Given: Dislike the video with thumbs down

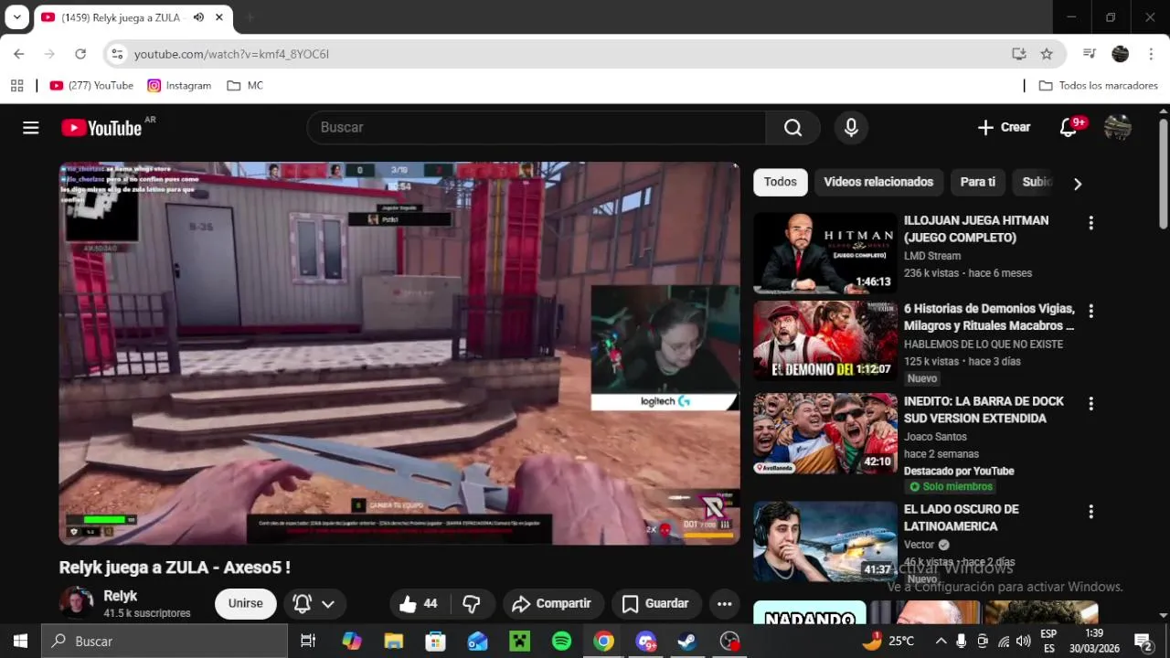Looking at the screenshot, I should click(x=472, y=603).
